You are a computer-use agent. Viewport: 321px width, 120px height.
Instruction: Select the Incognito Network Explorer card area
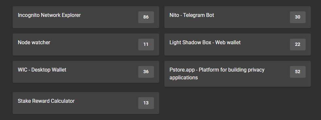(86, 17)
